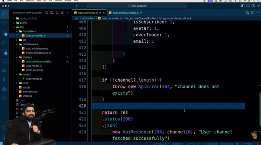The height and width of the screenshot is (145, 261).
Task: Click the editor vertical scrollbar
Action: (260, 110)
